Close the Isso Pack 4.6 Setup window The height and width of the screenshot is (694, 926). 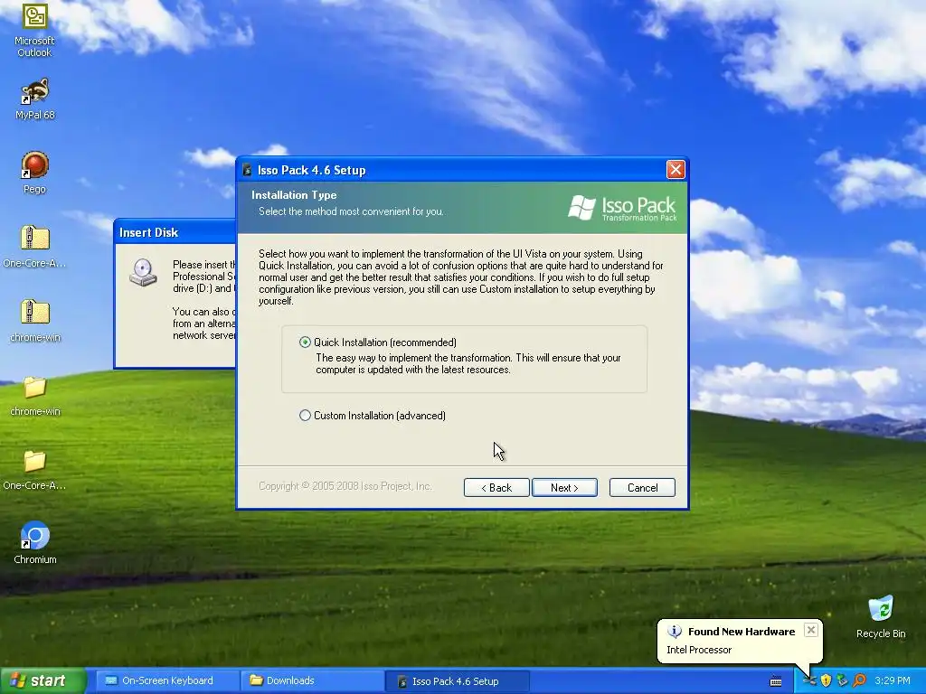click(676, 170)
